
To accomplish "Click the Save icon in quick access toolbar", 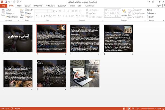I will pyautogui.click(x=6, y=2).
